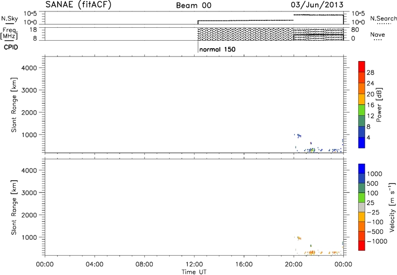Viewport: 397px width, 275px height.
Task: Pick the bright blue bottom segment of Power colorbar
Action: tap(361, 142)
